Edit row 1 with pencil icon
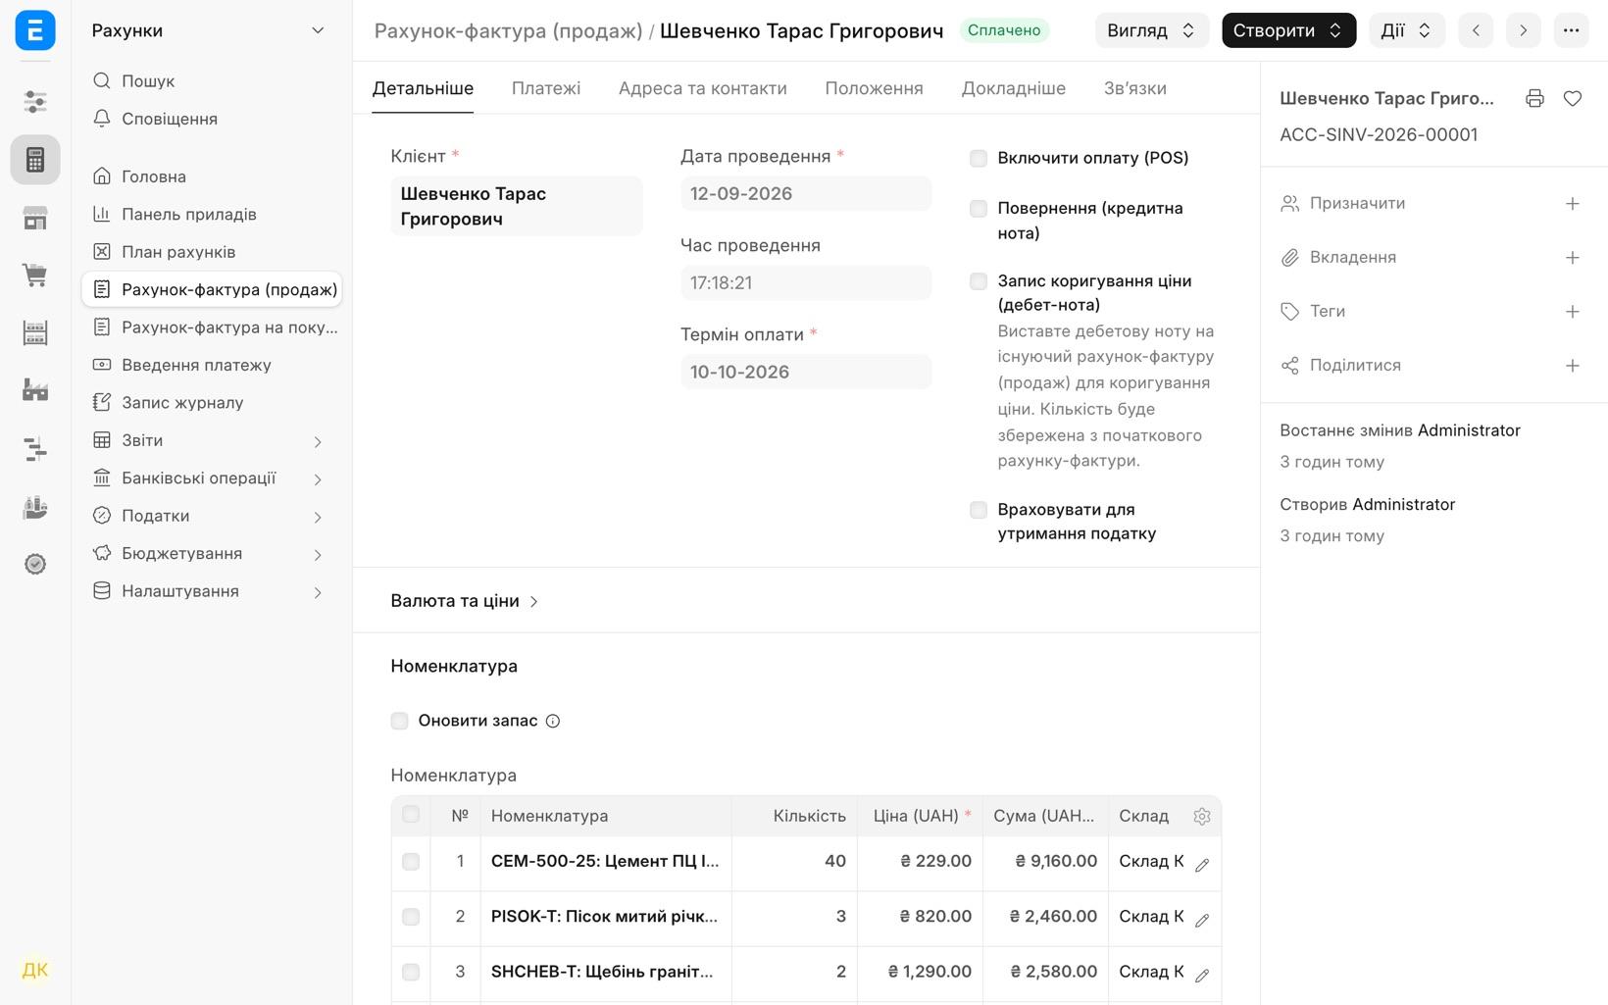1608x1005 pixels. pyautogui.click(x=1202, y=864)
